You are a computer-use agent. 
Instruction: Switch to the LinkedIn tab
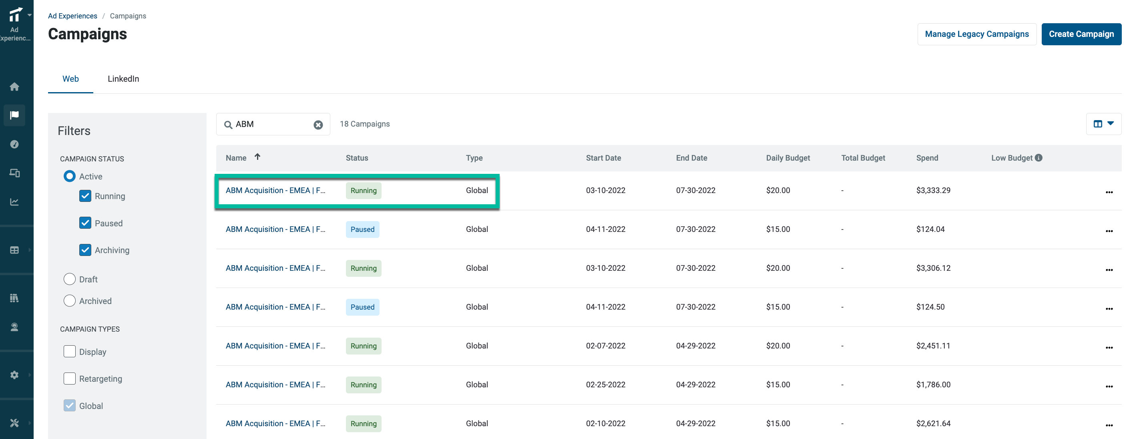[x=123, y=79]
